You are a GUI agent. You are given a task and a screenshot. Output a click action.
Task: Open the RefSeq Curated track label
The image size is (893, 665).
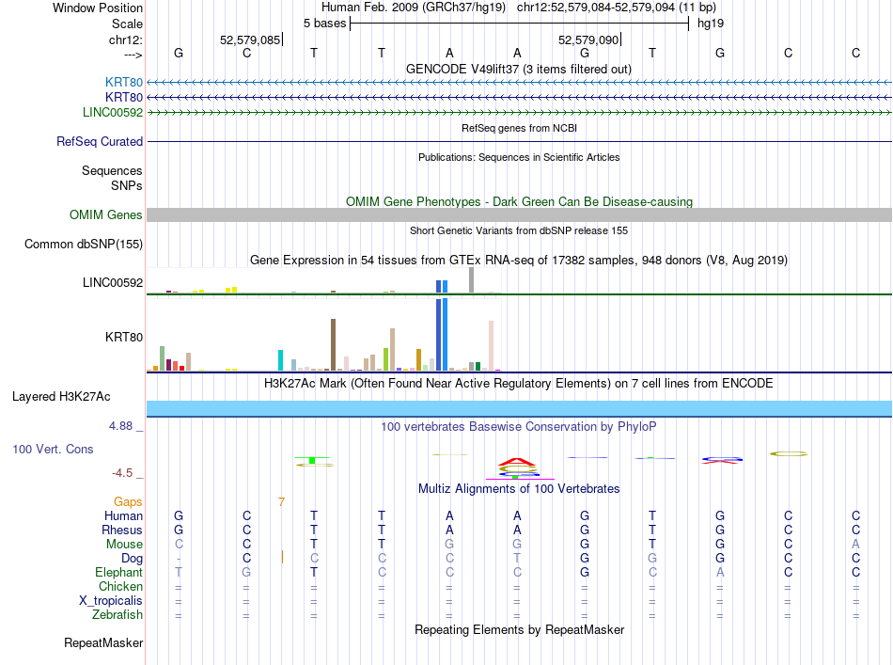click(100, 141)
